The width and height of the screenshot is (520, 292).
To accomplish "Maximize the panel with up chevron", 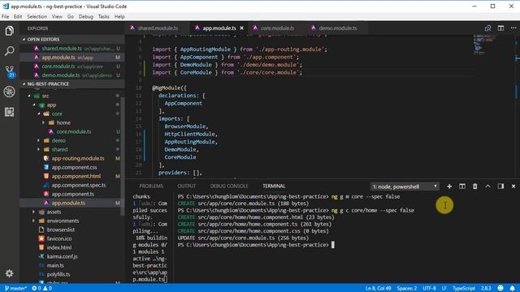I will point(487,187).
